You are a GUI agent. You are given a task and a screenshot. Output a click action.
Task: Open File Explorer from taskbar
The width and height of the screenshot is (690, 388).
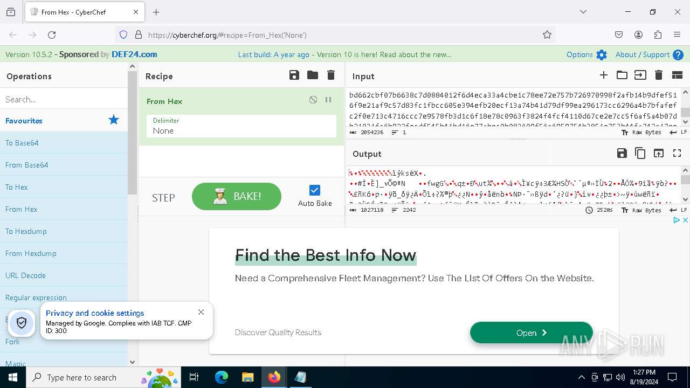pyautogui.click(x=247, y=377)
